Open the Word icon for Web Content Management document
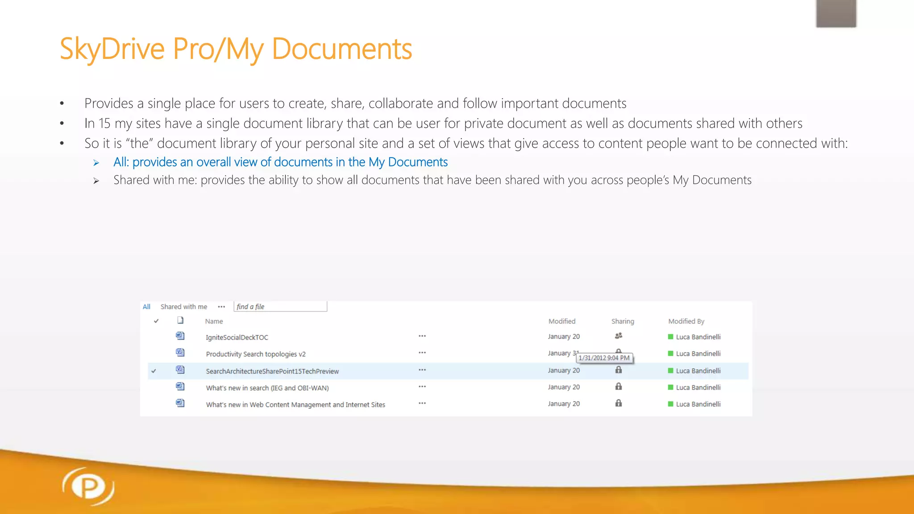914x514 pixels. [x=180, y=403]
